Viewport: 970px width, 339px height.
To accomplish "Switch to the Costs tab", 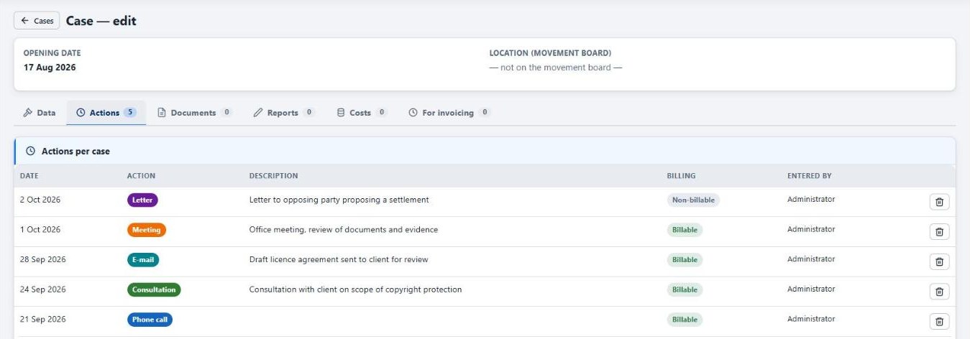I will coord(362,113).
